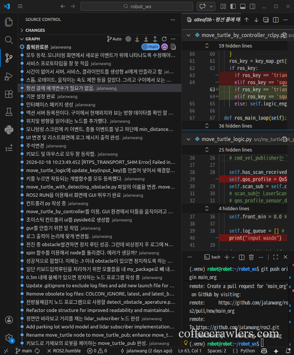Toggle Auto branch filter in Graph
Viewport: 294px width, 355px height.
(114, 39)
